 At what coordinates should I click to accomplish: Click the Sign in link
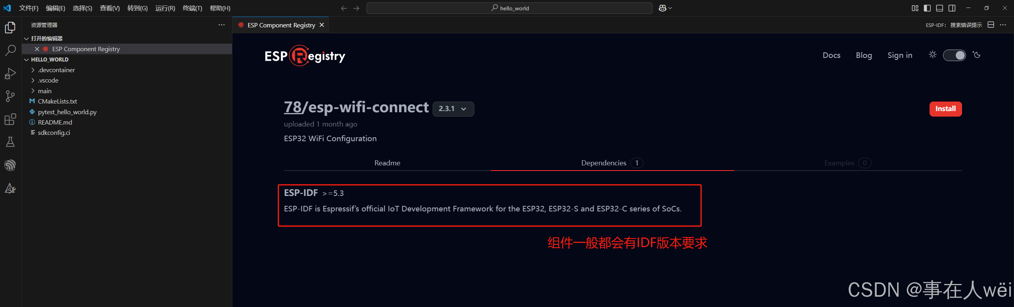click(x=900, y=55)
